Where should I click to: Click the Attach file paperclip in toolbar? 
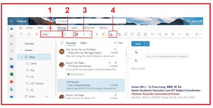pos(197,34)
